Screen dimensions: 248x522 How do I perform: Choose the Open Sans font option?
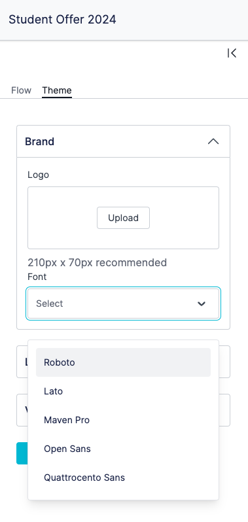point(123,449)
